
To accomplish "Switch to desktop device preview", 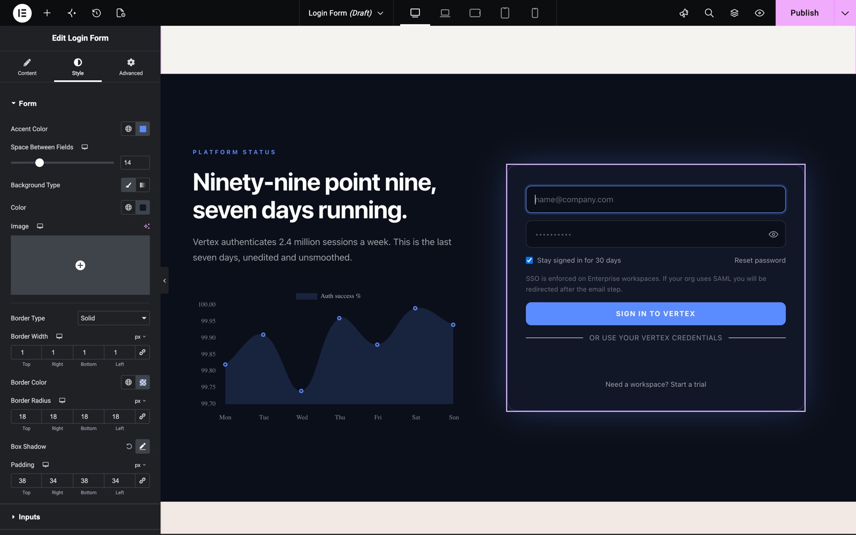I will [x=415, y=13].
